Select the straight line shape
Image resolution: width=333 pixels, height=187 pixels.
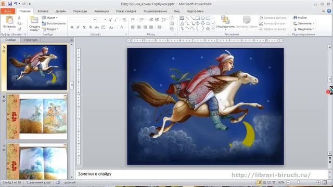(187, 18)
